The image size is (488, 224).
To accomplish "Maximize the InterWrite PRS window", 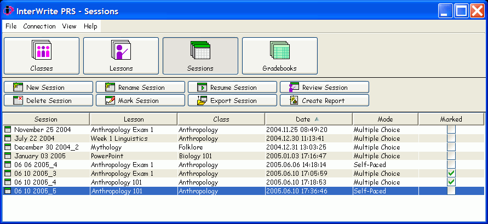I will tap(461, 11).
